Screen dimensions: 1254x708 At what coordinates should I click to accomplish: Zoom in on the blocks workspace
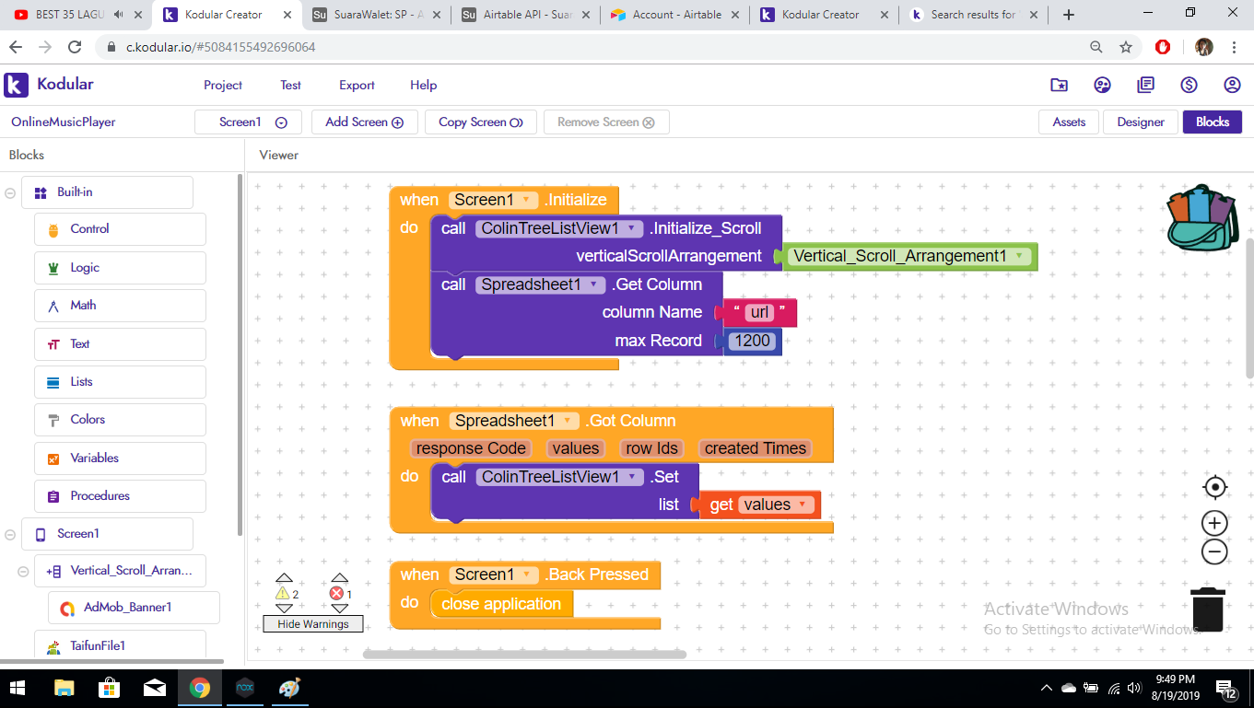1215,524
